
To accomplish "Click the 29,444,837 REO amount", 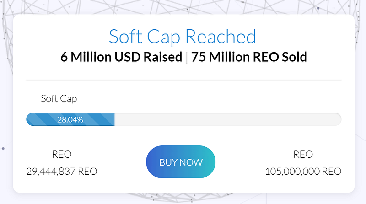I will click(x=62, y=172).
